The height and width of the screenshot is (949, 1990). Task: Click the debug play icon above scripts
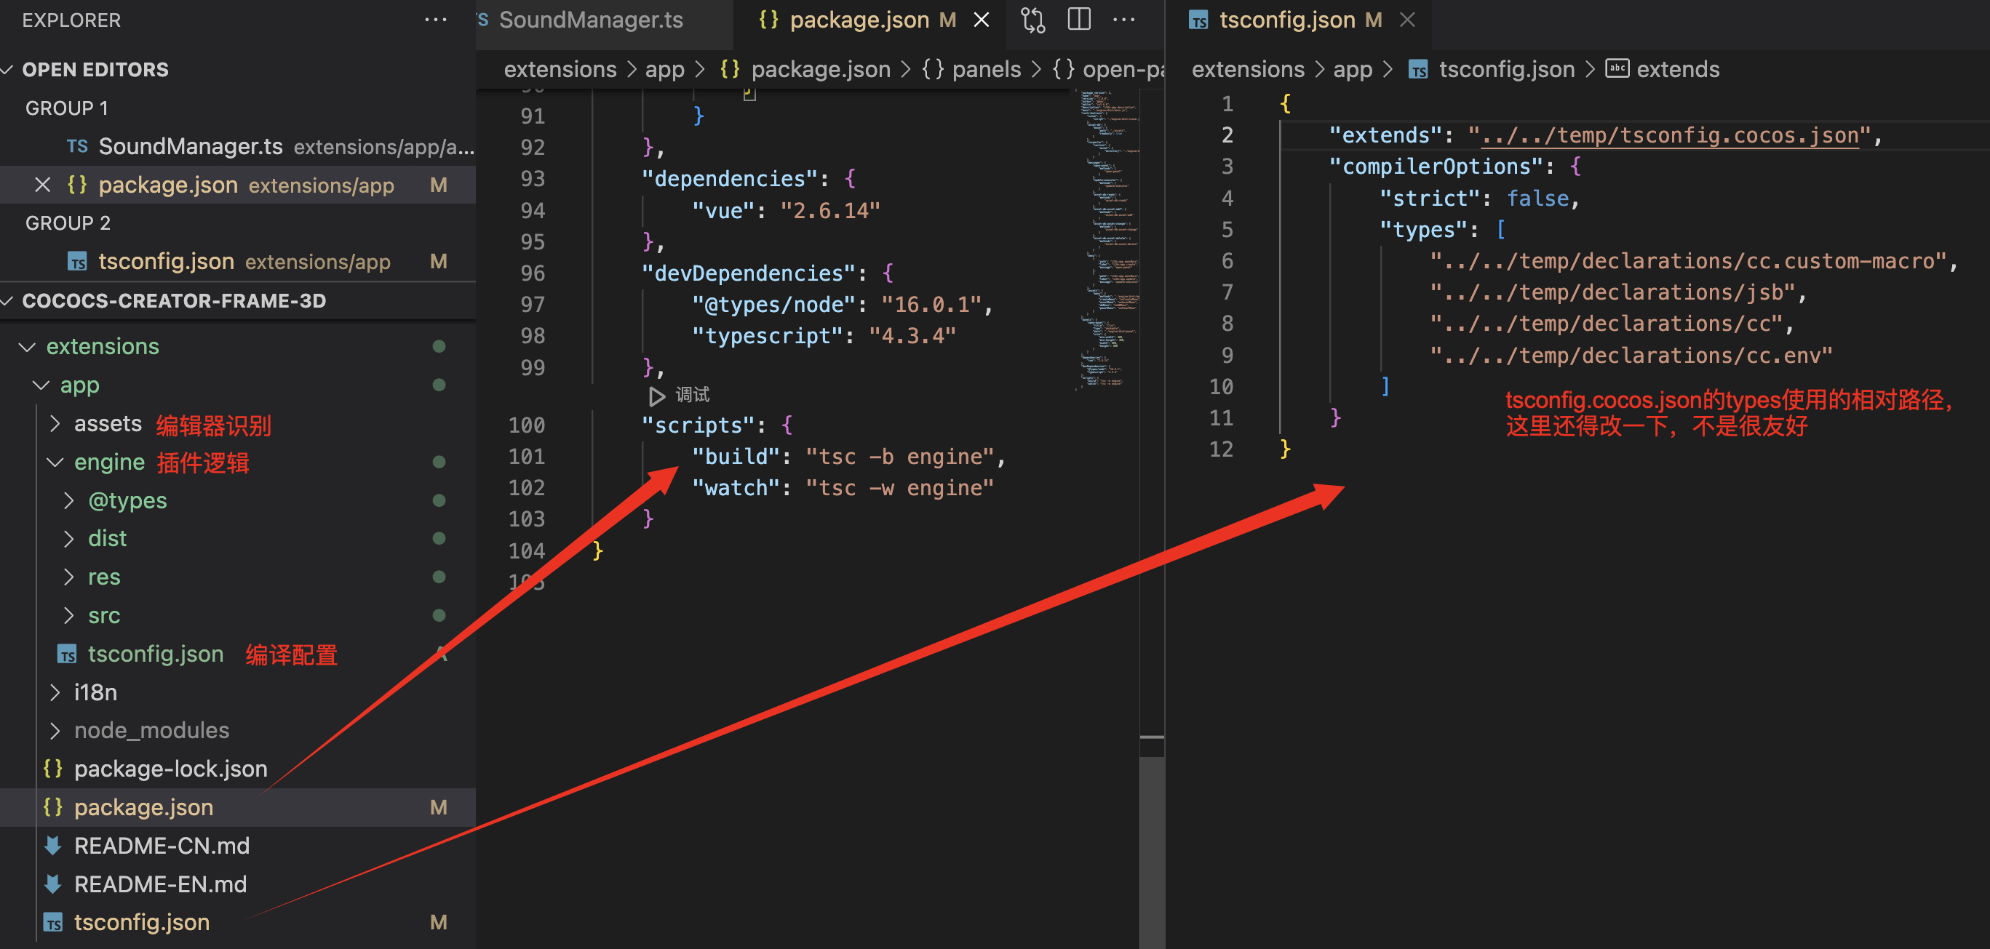(x=656, y=396)
